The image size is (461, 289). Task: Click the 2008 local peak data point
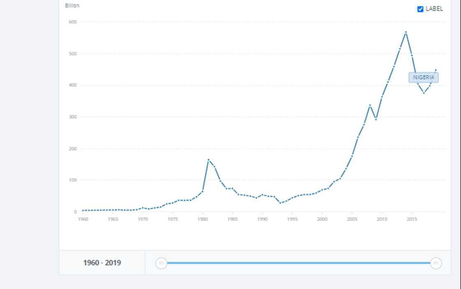[x=370, y=105]
